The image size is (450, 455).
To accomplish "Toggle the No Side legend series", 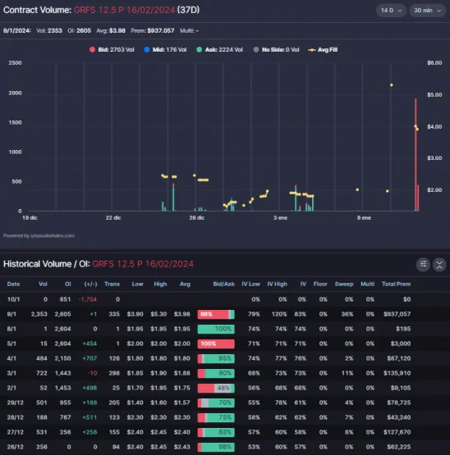I will point(276,50).
